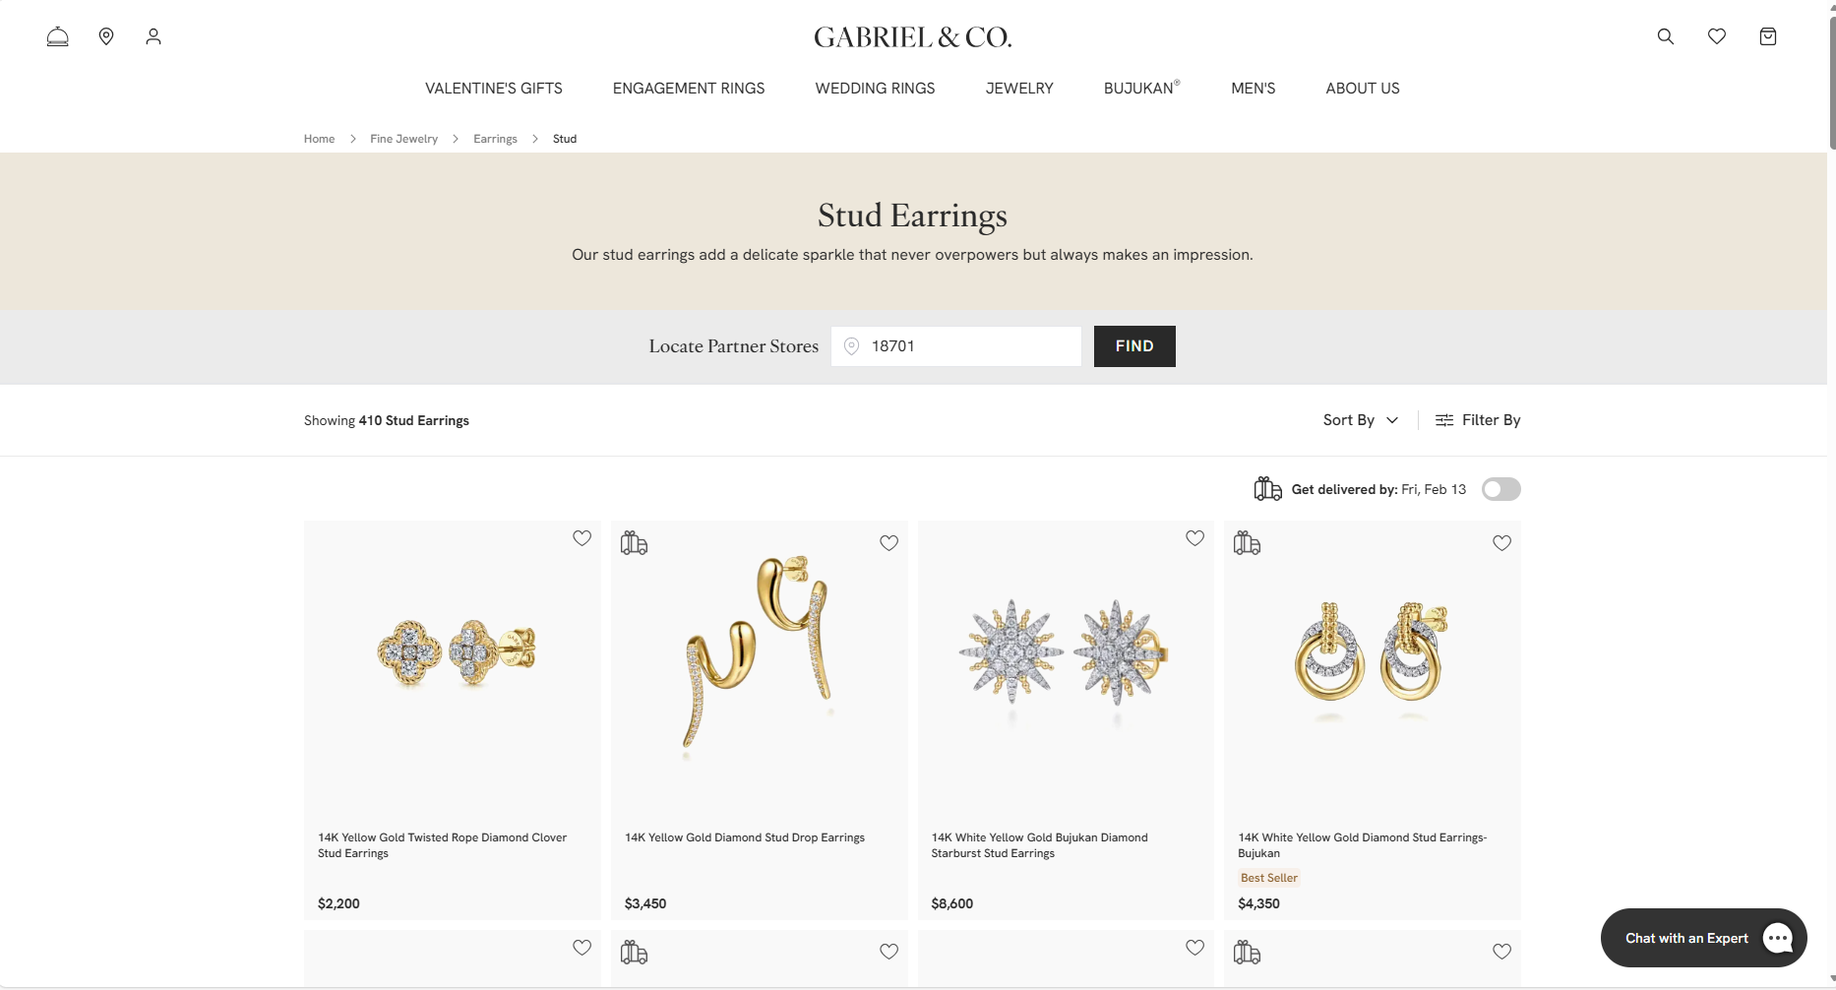Open the wishlist heart icon in the header
The image size is (1836, 990).
1717,36
